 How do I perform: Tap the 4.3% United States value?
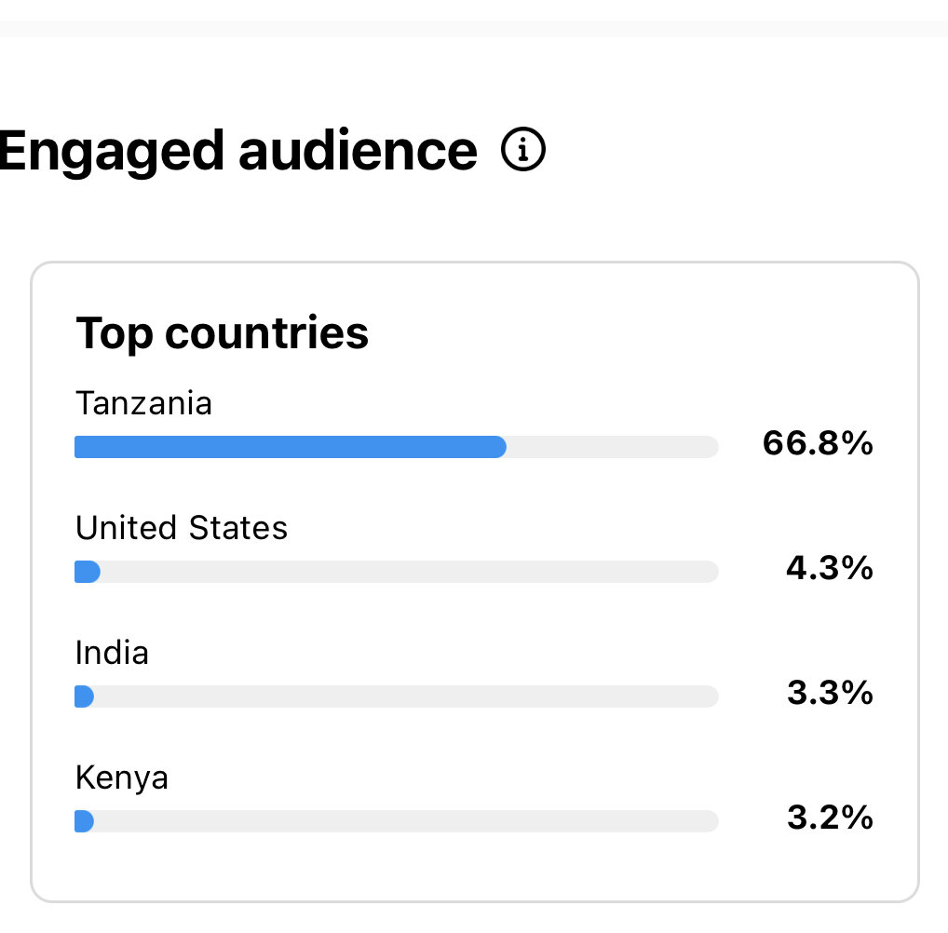coord(830,568)
